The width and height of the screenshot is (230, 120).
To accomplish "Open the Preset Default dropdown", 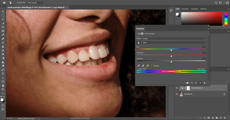I will [x=174, y=38].
